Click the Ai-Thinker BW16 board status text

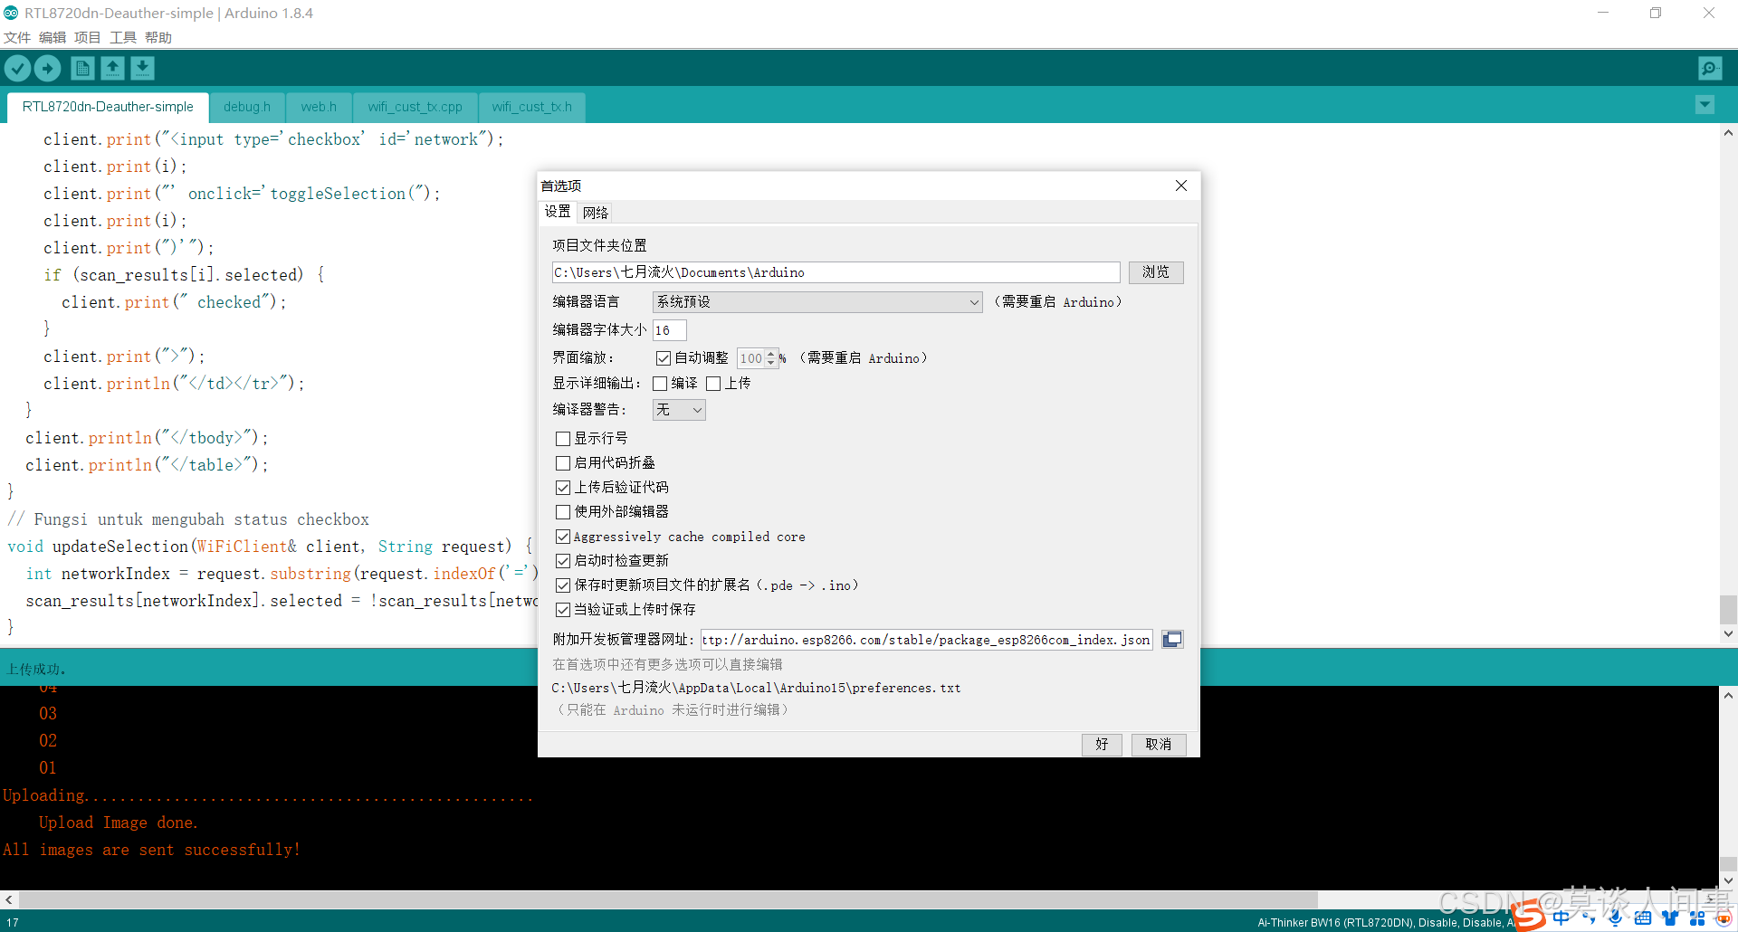tap(1385, 923)
